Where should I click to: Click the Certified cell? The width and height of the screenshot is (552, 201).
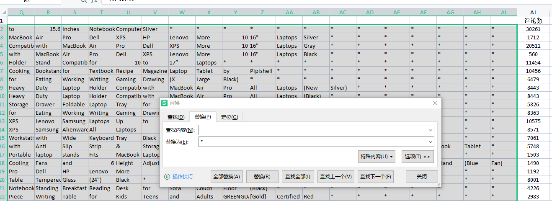(x=289, y=196)
